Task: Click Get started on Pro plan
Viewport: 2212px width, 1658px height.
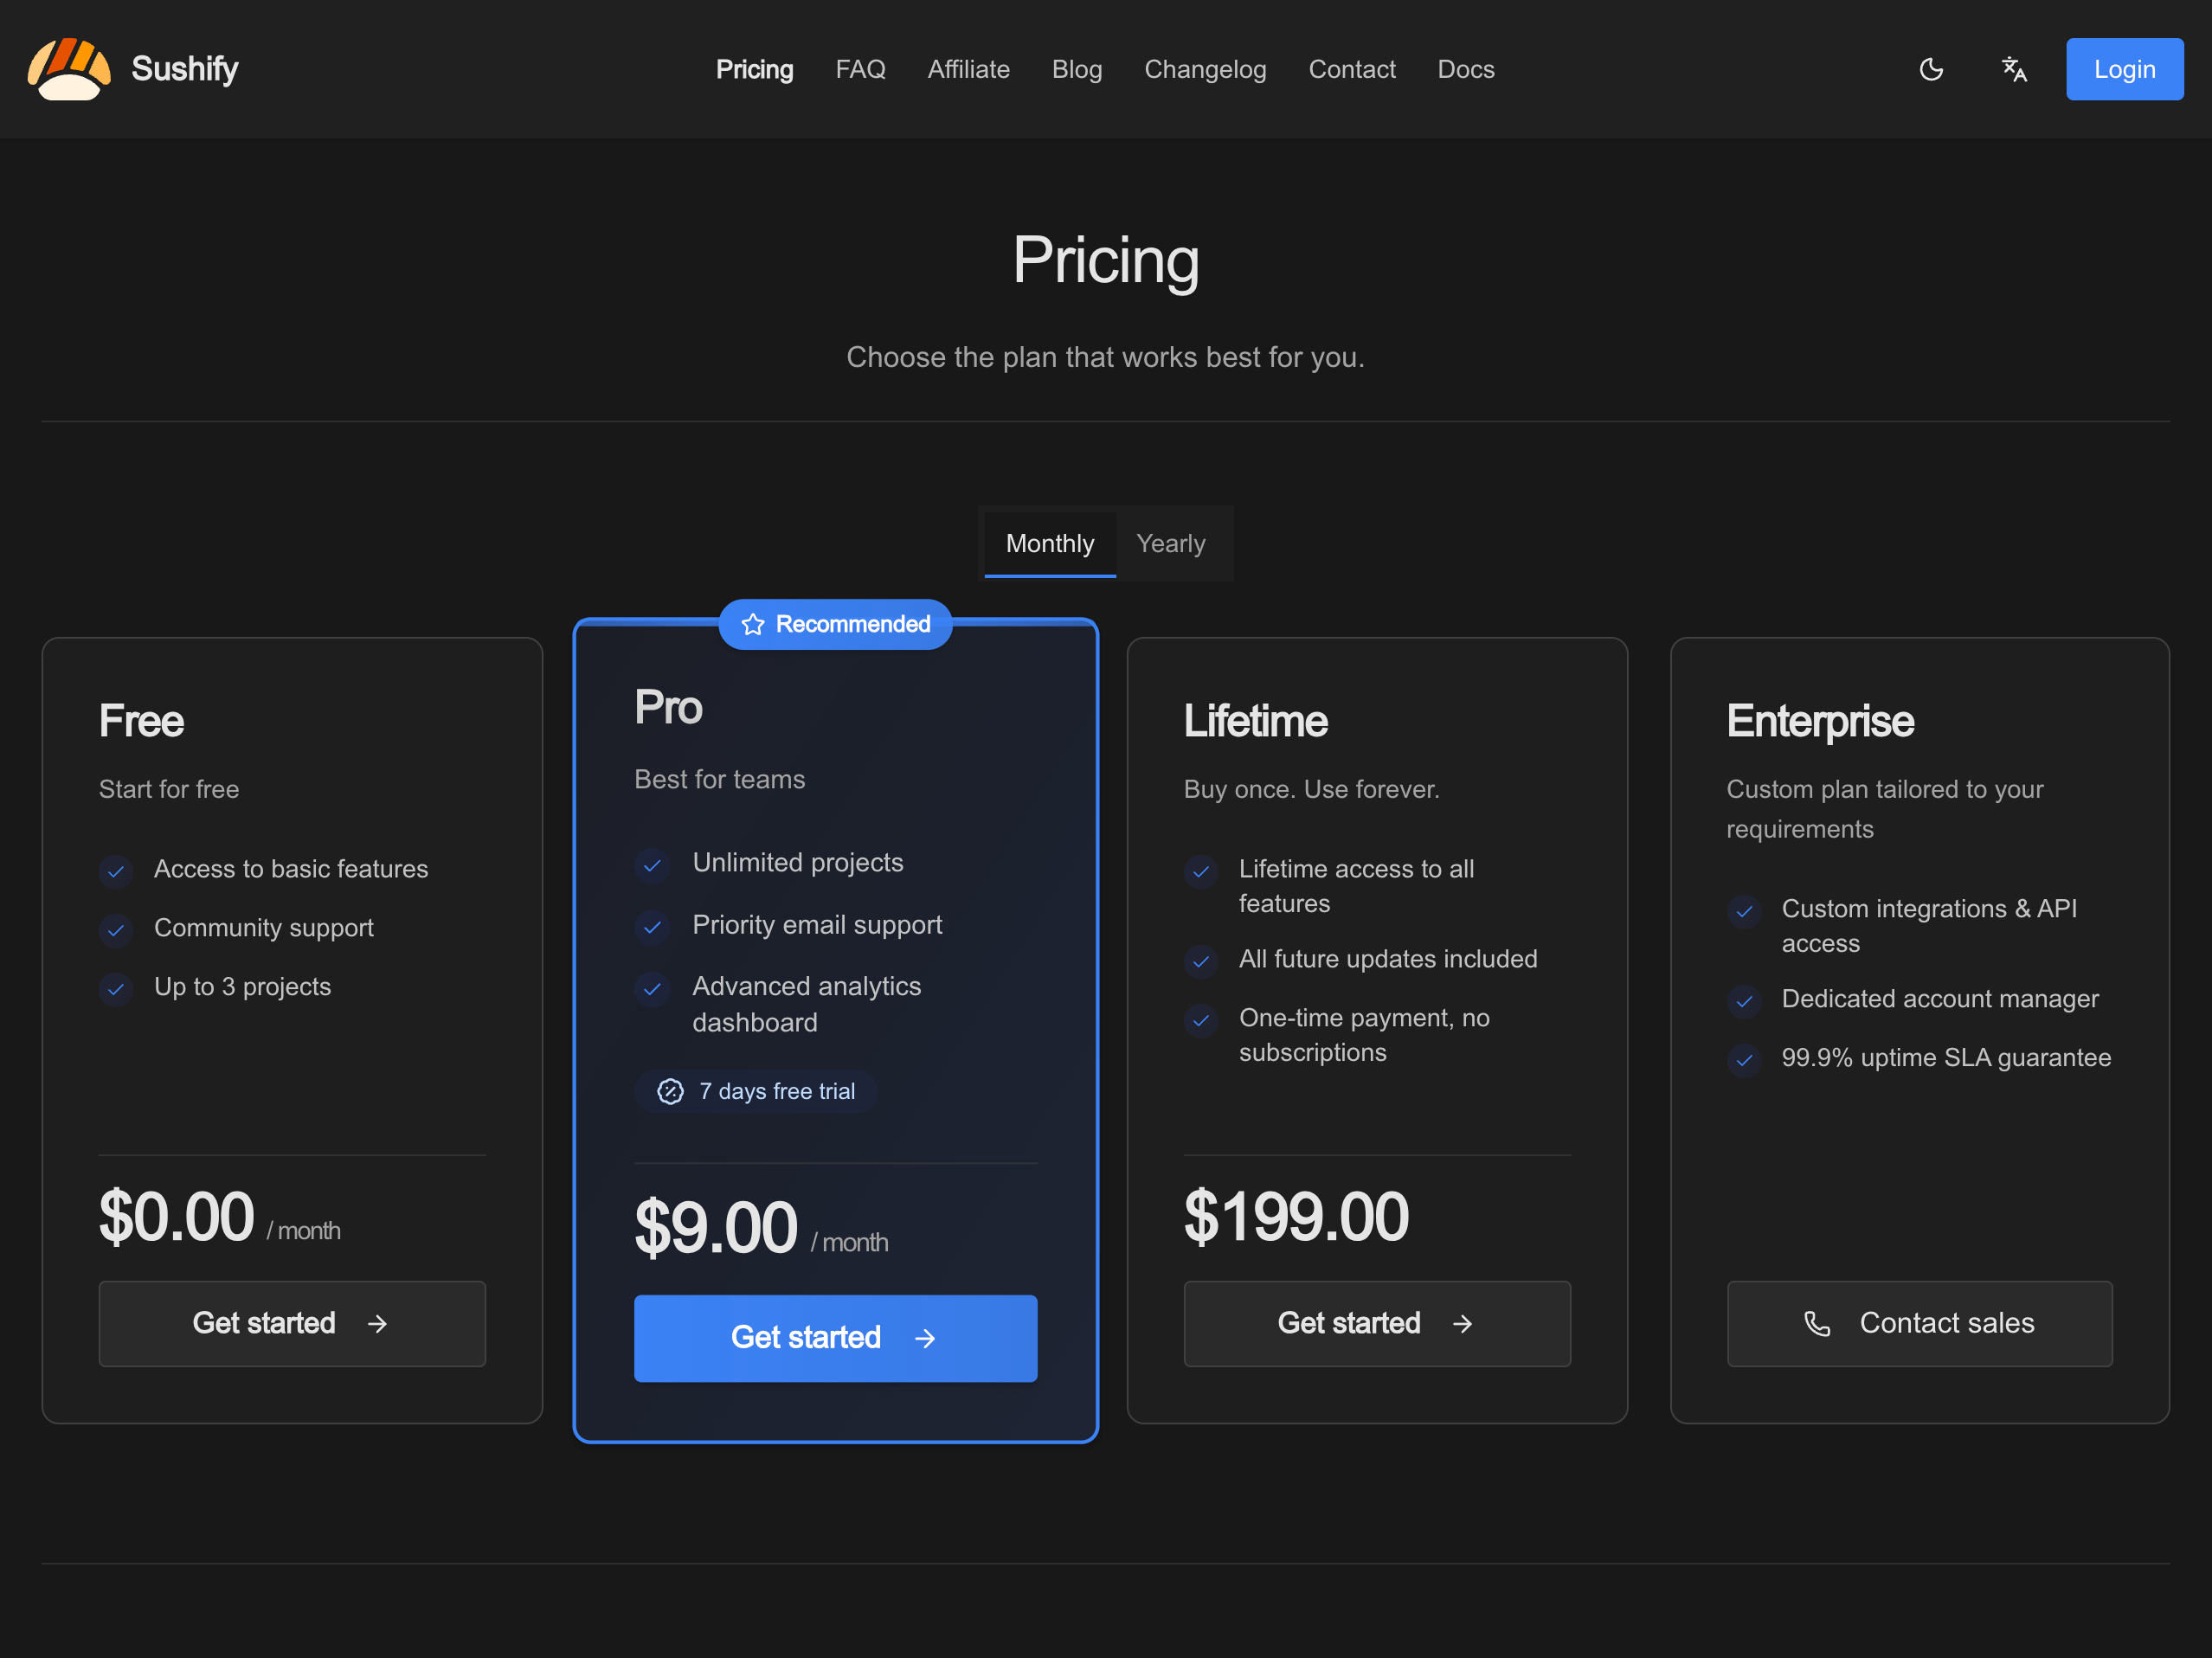Action: click(835, 1338)
